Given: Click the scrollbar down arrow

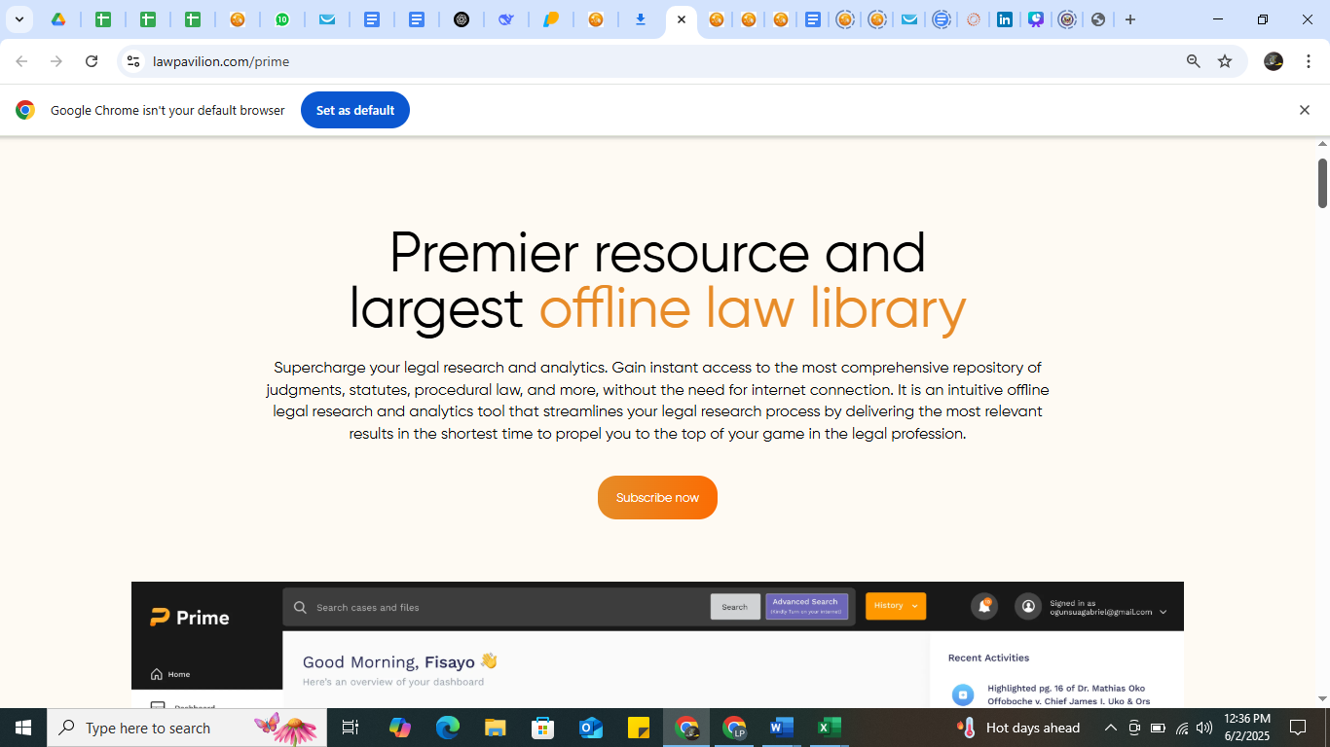Looking at the screenshot, I should point(1322,698).
